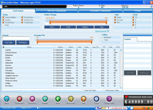The height and width of the screenshot is (110, 153).
Task: Uncheck the 5 Card Stud checkbox
Action: pos(3,22)
